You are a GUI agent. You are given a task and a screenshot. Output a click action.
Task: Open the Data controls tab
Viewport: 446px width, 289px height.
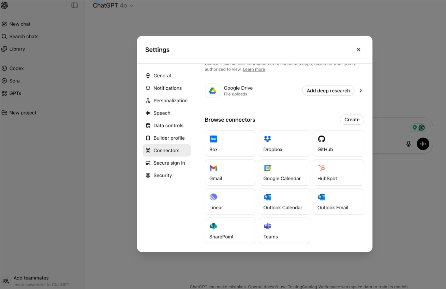click(168, 125)
